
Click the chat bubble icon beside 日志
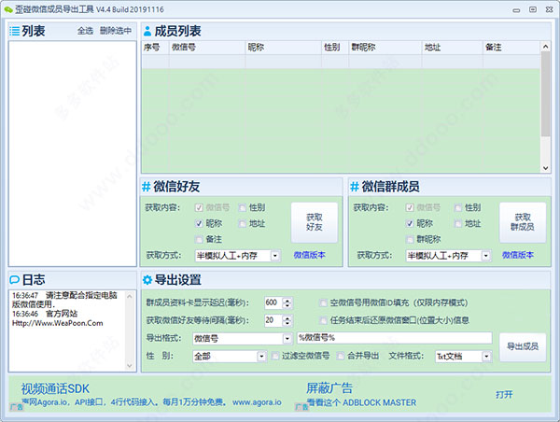(x=15, y=280)
